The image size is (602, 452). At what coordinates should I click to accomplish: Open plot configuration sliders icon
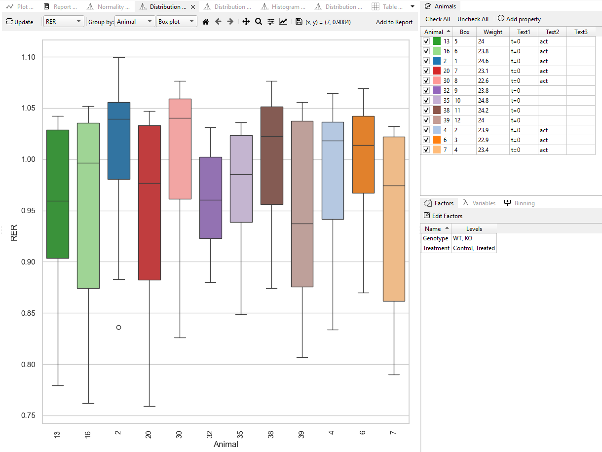click(271, 22)
